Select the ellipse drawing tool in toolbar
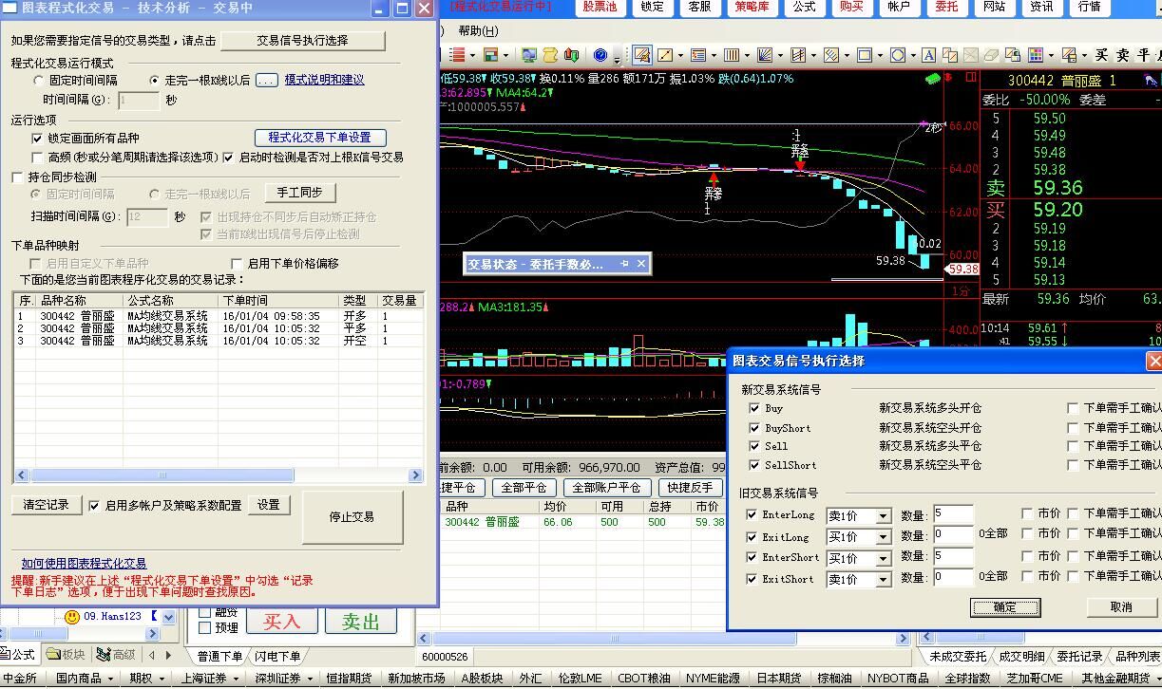1162x689 pixels. [x=898, y=55]
